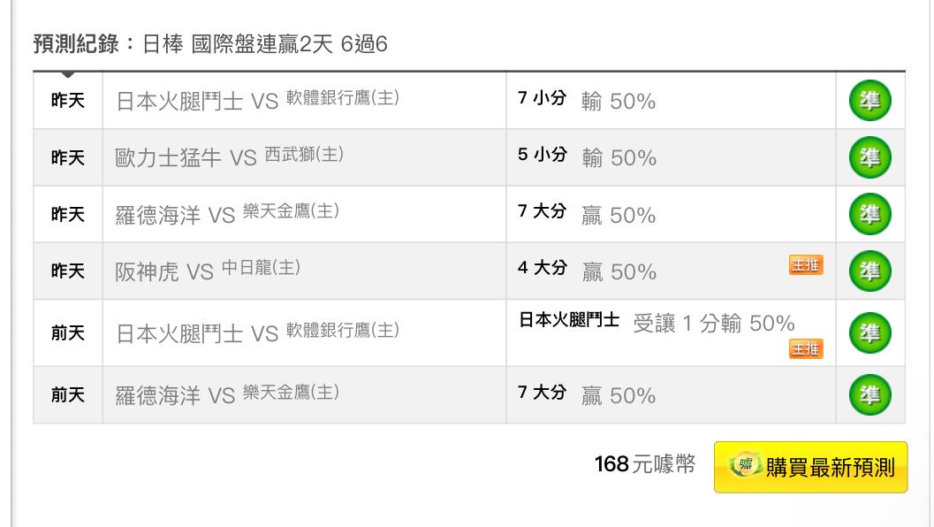Click the 預測紀錄 heading text
Viewport: 934px width, 527px height.
(76, 43)
